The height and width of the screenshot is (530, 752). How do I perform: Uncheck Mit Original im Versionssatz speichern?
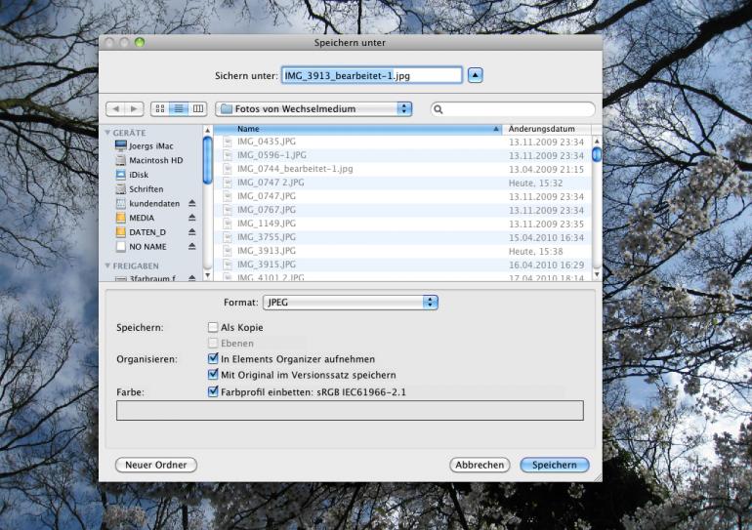click(213, 374)
